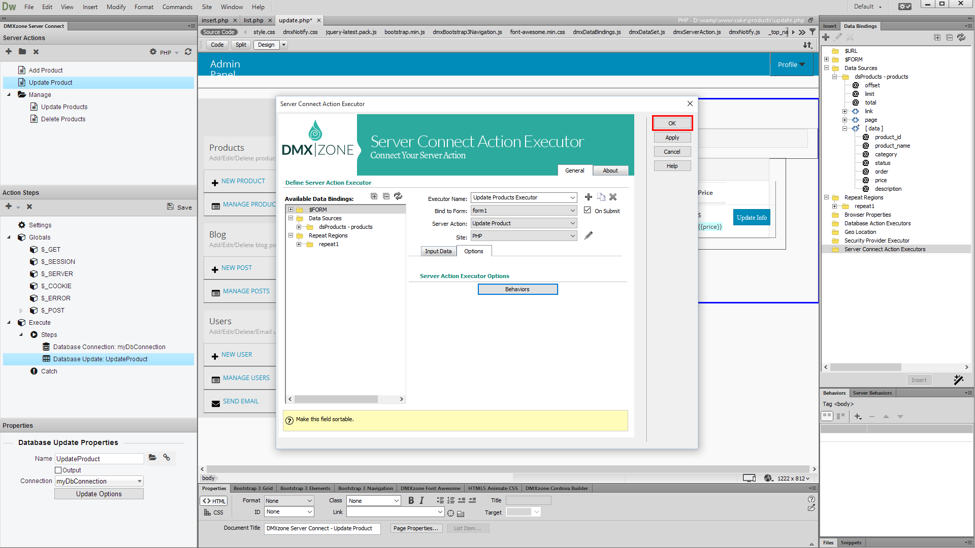Switch to Input Data tab
Viewport: 975px width, 548px height.
point(438,251)
